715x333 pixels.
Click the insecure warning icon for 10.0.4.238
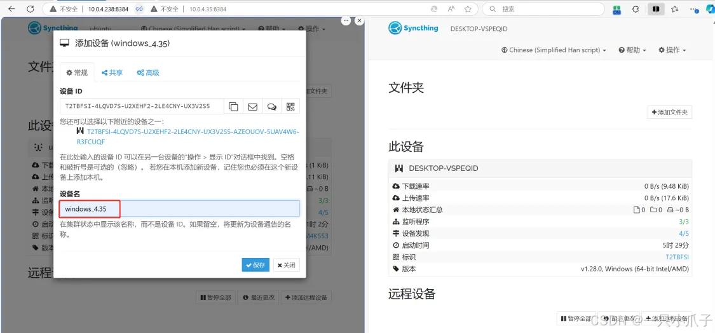(x=65, y=9)
